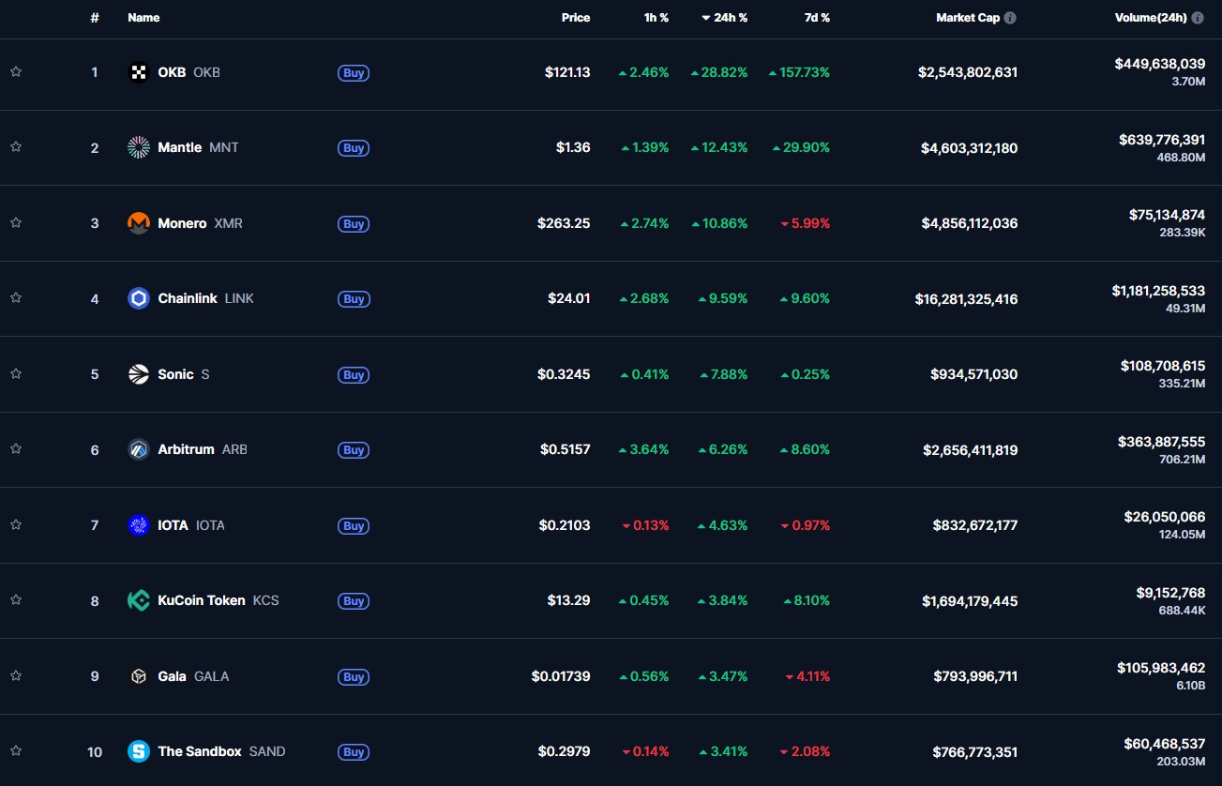Star KuCoin Token to add to watchlist
The height and width of the screenshot is (786, 1222).
pyautogui.click(x=16, y=599)
